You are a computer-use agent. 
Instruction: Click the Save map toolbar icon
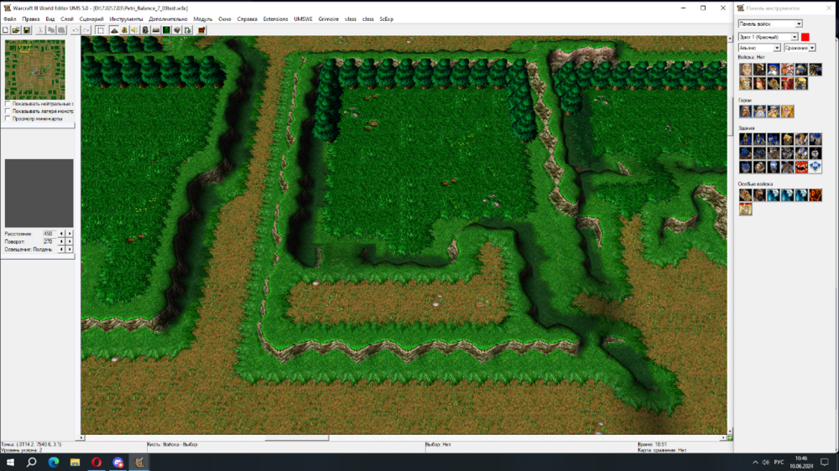coord(27,30)
